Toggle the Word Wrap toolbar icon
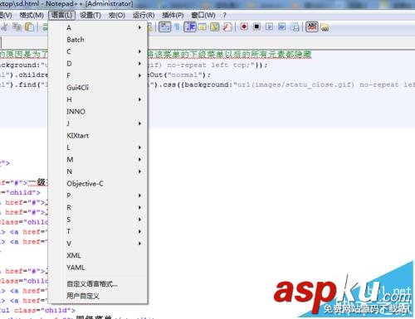 click(x=164, y=27)
